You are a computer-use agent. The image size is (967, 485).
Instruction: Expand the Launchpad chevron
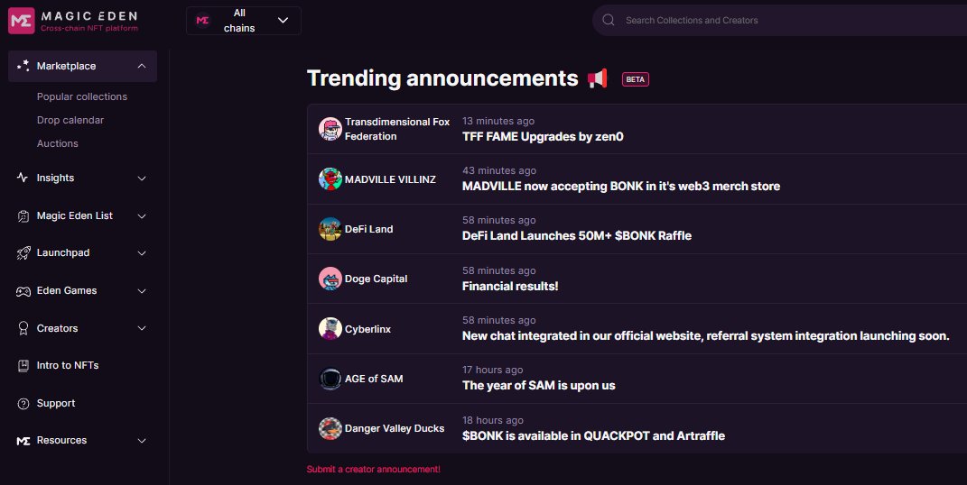point(142,253)
